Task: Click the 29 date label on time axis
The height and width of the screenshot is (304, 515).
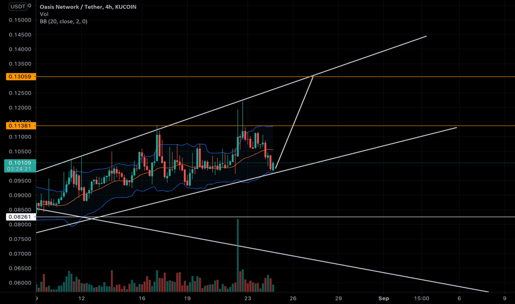Action: click(338, 298)
